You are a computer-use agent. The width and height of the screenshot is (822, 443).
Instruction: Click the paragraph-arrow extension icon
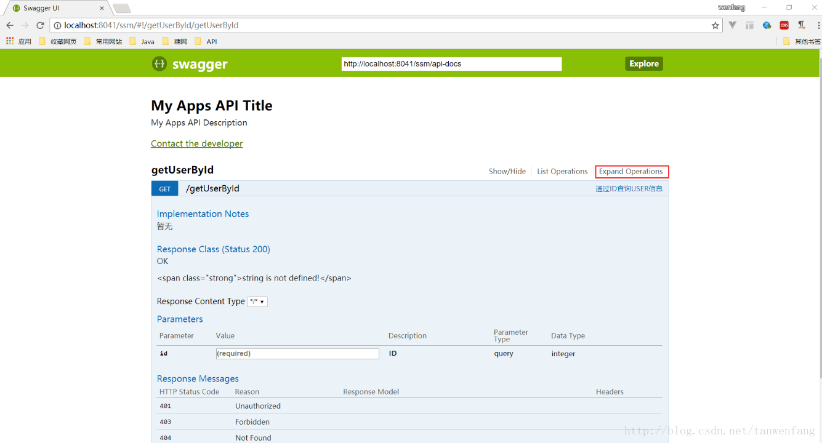[x=801, y=25]
